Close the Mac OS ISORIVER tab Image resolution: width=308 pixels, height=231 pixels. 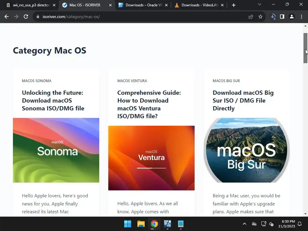[x=110, y=5]
